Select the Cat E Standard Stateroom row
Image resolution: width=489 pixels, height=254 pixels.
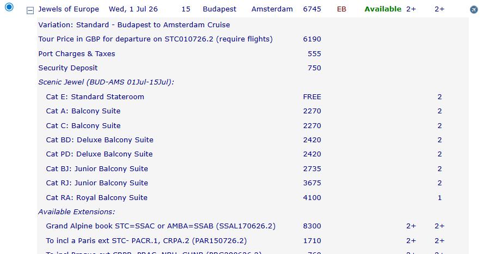[x=95, y=96]
